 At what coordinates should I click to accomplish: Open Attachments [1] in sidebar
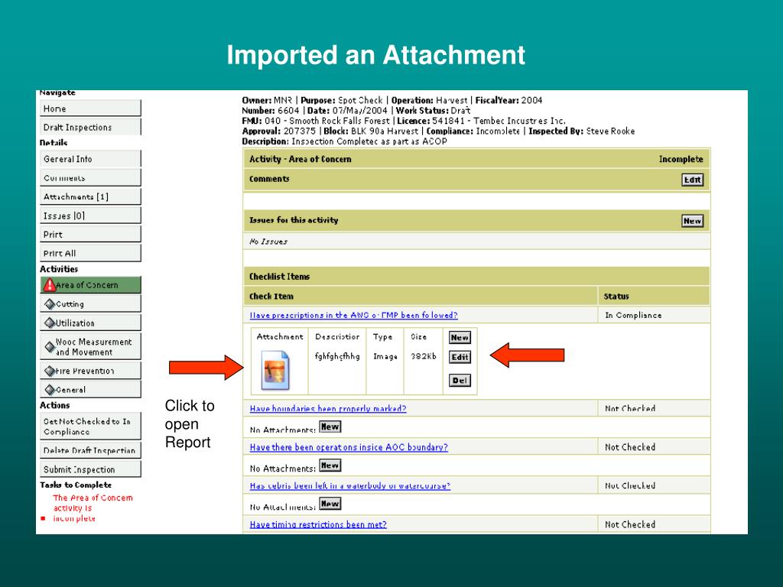click(90, 196)
